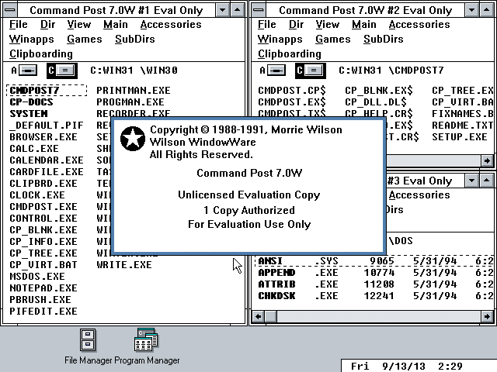Select WRITE.EXE in the file list
This screenshot has height=372, width=497.
point(124,265)
